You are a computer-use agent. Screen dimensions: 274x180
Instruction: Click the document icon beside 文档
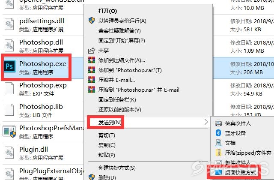point(218,143)
